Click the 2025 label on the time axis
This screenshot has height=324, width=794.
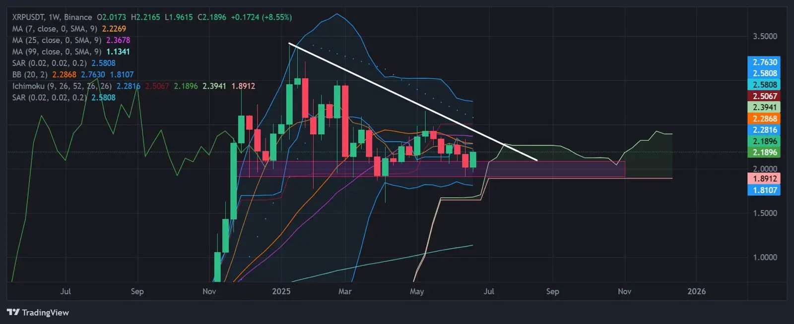pos(281,291)
